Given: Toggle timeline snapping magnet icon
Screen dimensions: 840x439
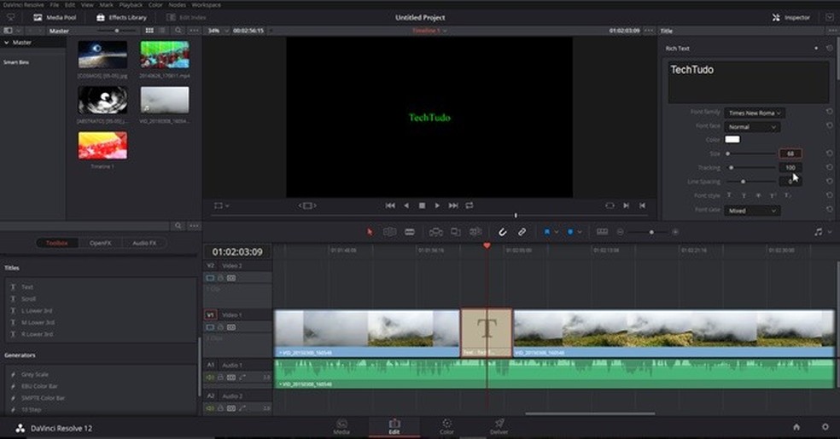Looking at the screenshot, I should coord(502,232).
